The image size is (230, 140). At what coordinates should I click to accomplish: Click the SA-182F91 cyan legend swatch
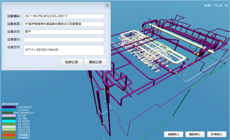click(9, 121)
